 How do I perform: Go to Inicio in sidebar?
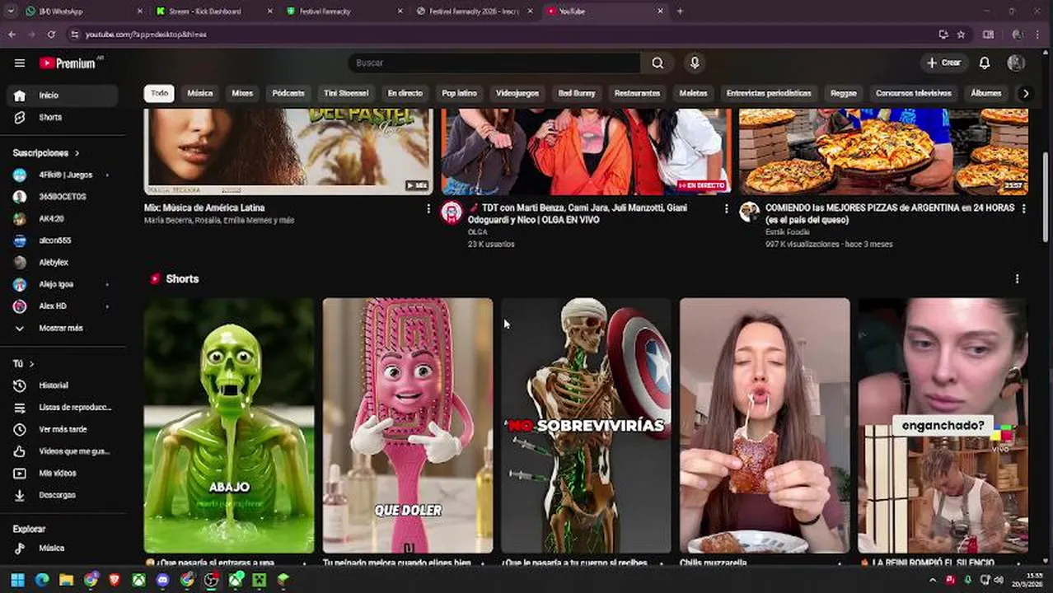(x=63, y=96)
